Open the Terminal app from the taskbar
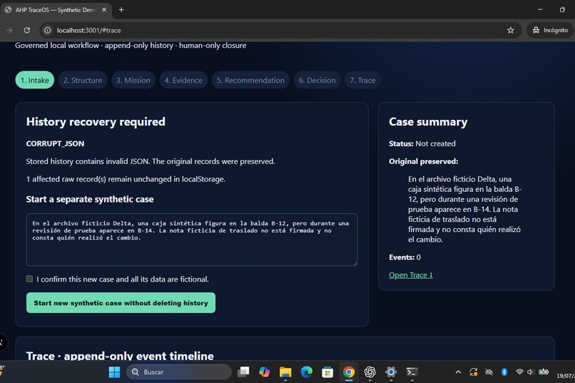 [412, 372]
